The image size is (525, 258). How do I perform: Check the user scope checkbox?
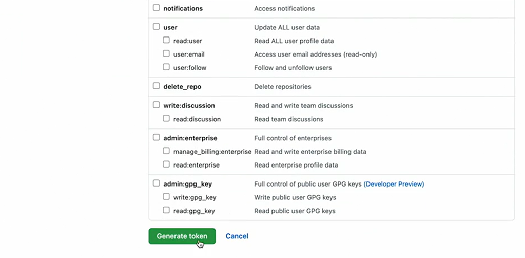coord(157,26)
